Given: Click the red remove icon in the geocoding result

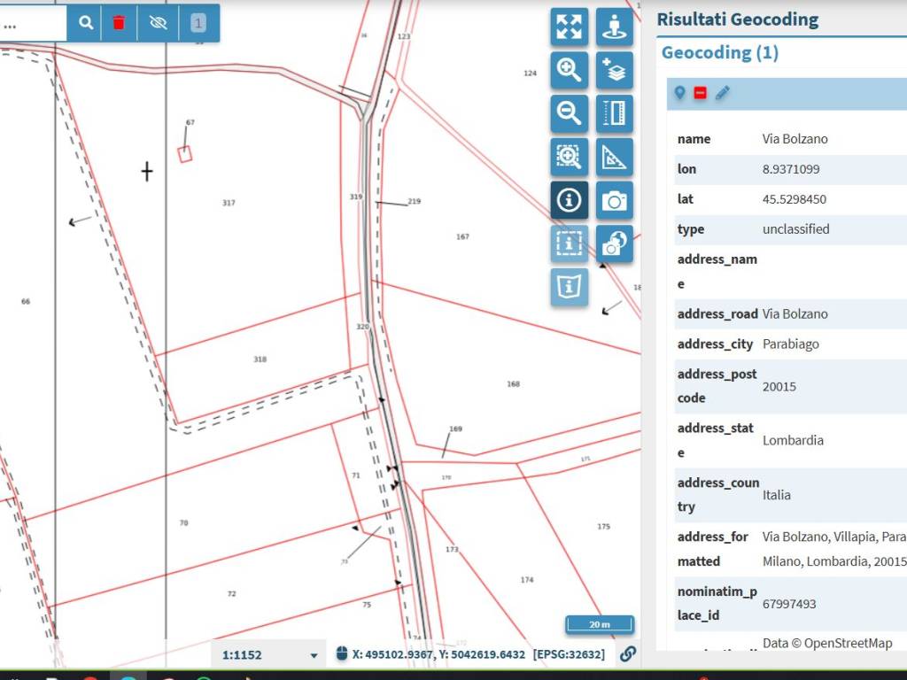Looking at the screenshot, I should pos(701,93).
